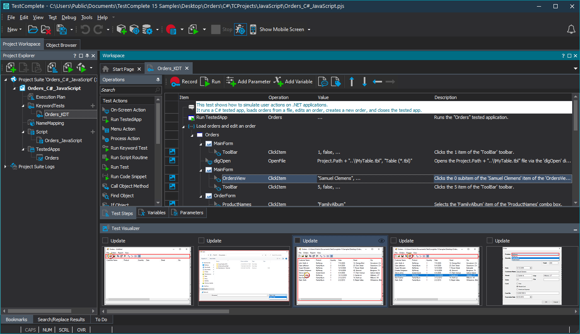Click the Add Variable icon

pos(278,81)
